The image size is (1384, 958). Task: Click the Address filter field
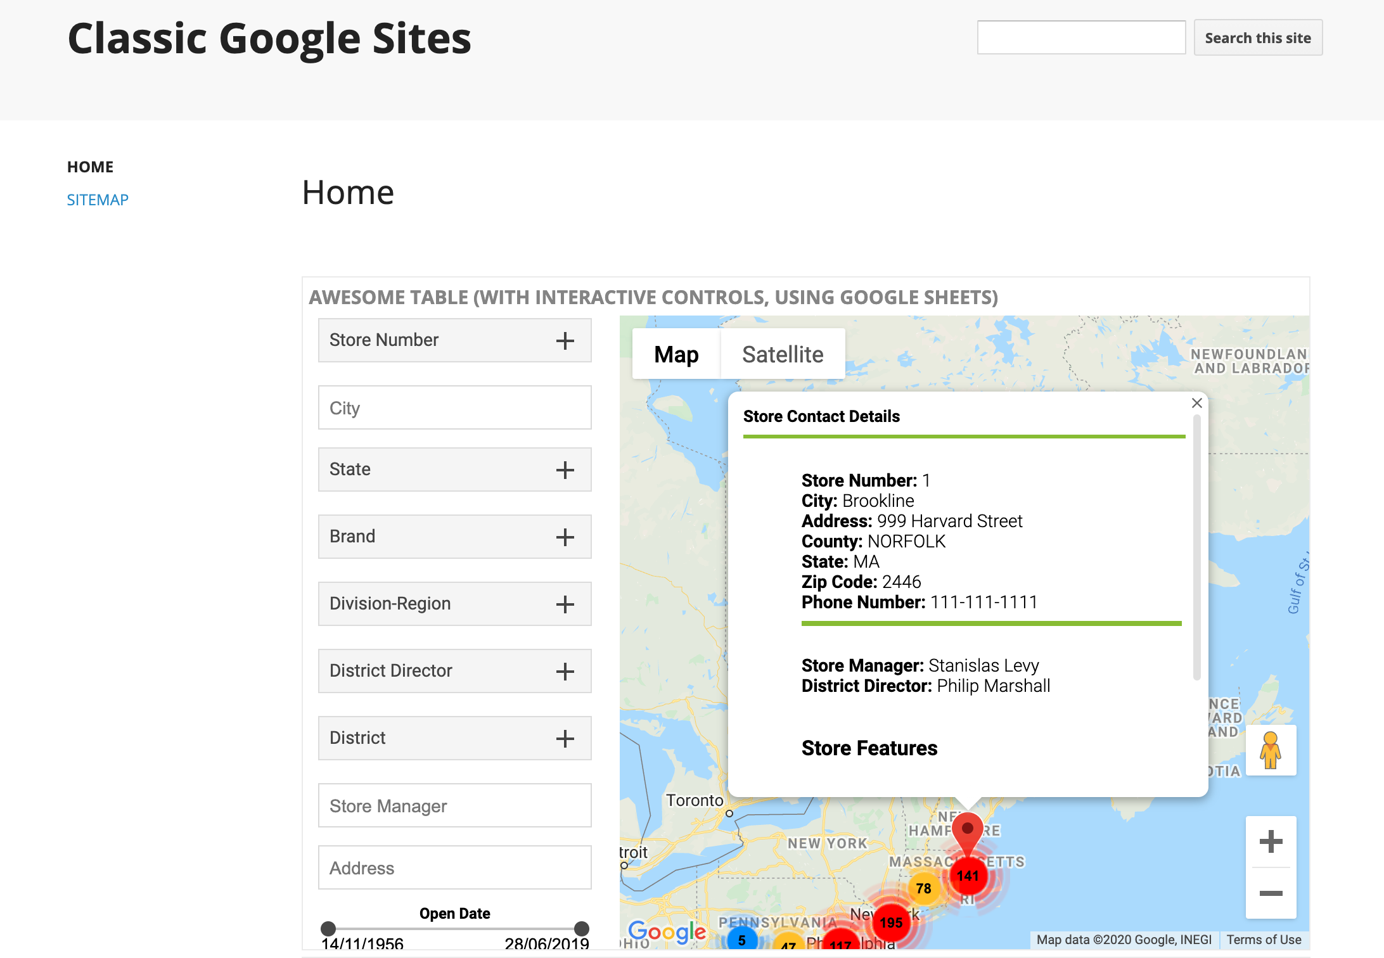pos(455,867)
